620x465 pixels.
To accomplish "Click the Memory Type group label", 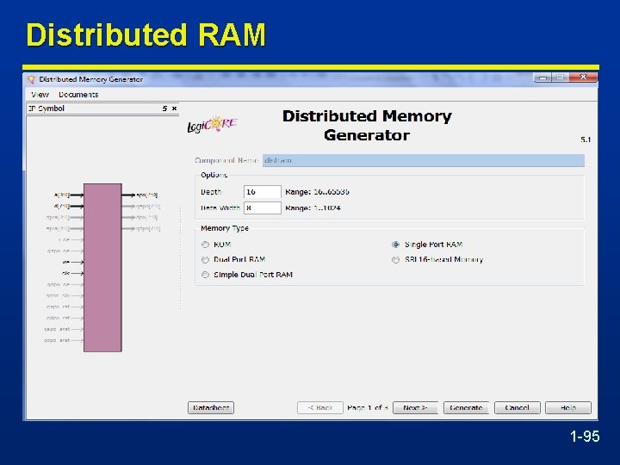I will pos(225,228).
